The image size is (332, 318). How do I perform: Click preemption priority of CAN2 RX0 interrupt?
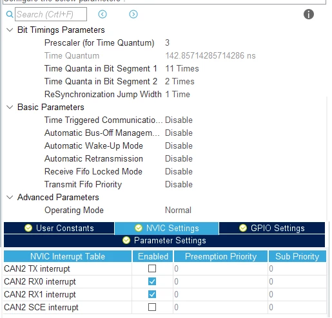pos(220,281)
